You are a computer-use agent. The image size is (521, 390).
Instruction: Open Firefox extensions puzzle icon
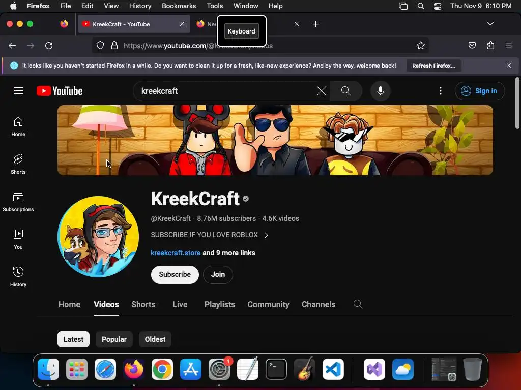[x=490, y=45]
